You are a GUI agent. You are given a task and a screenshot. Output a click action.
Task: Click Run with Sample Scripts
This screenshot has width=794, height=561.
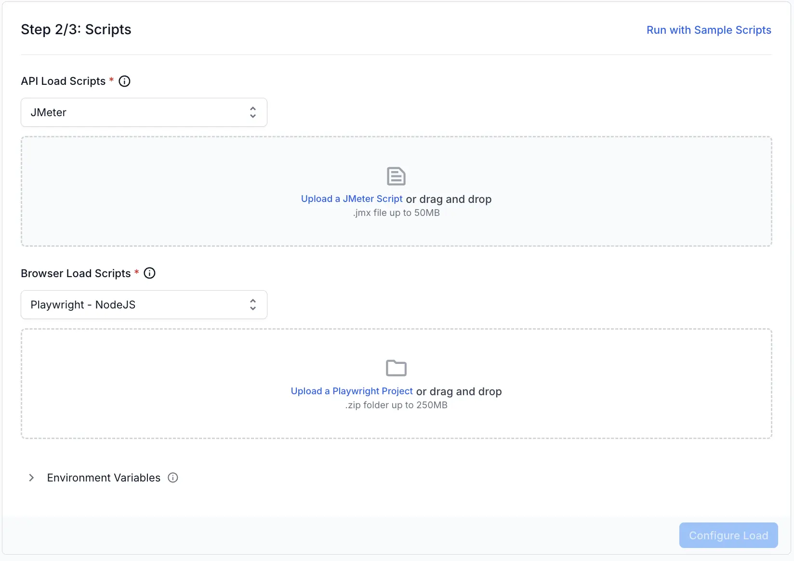pyautogui.click(x=708, y=30)
